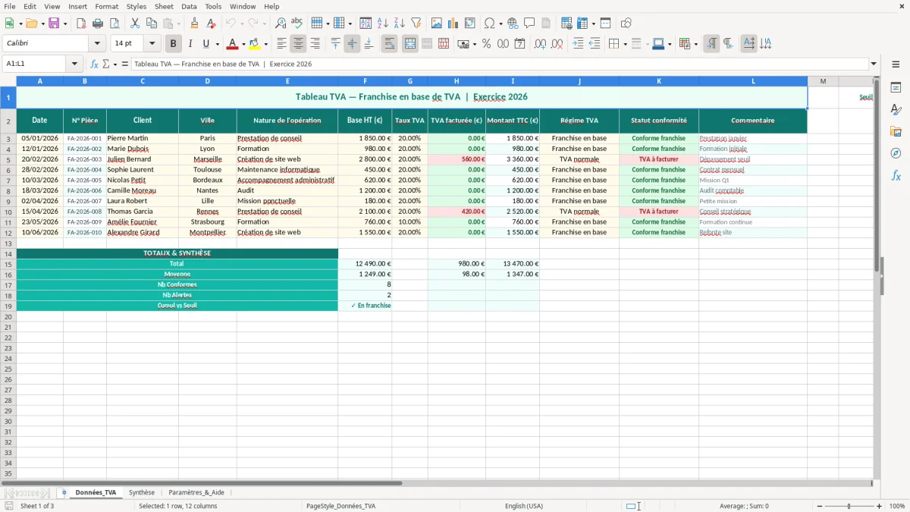Image resolution: width=910 pixels, height=512 pixels.
Task: Open the sidebar Navigator panel
Action: [x=896, y=153]
